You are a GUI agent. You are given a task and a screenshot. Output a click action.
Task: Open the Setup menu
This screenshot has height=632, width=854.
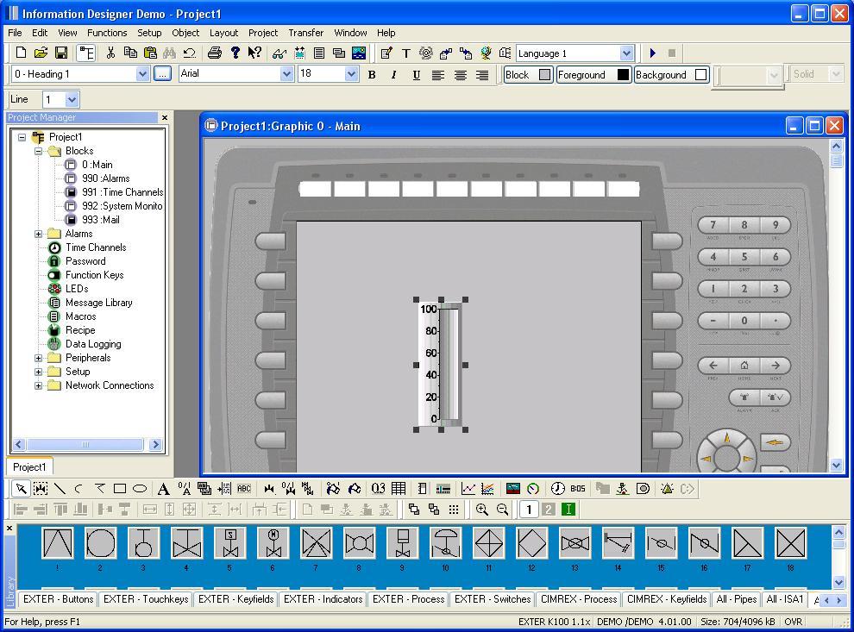coord(149,33)
